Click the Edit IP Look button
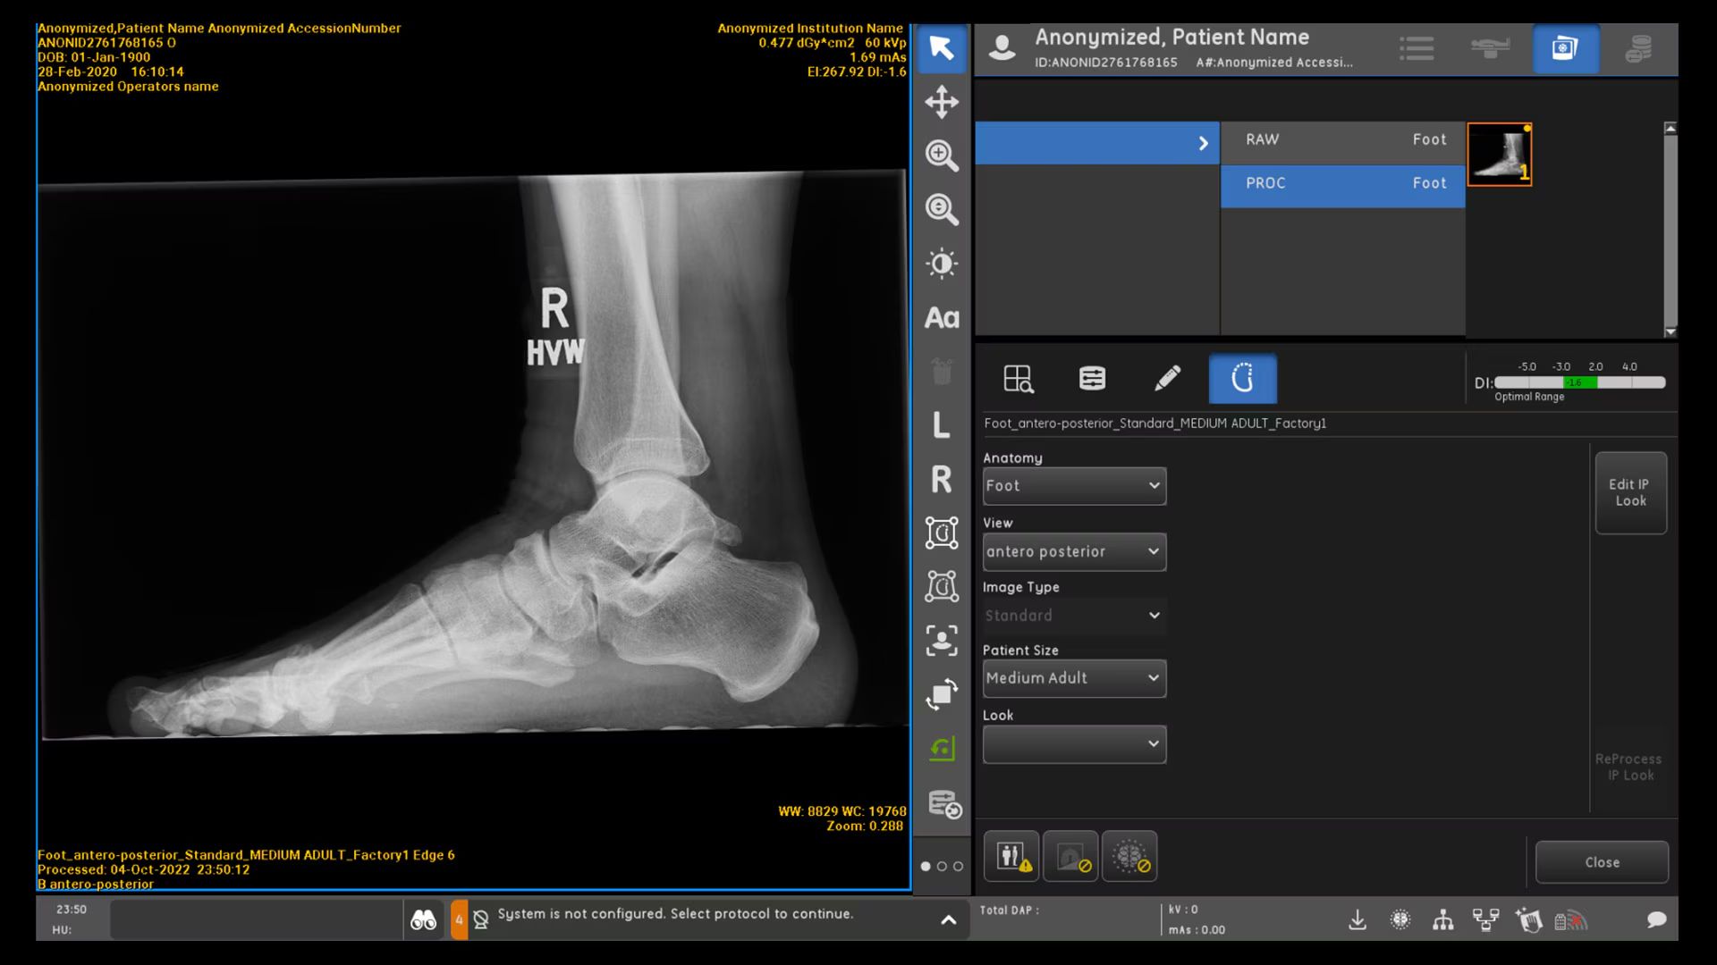The width and height of the screenshot is (1717, 965). coord(1630,492)
